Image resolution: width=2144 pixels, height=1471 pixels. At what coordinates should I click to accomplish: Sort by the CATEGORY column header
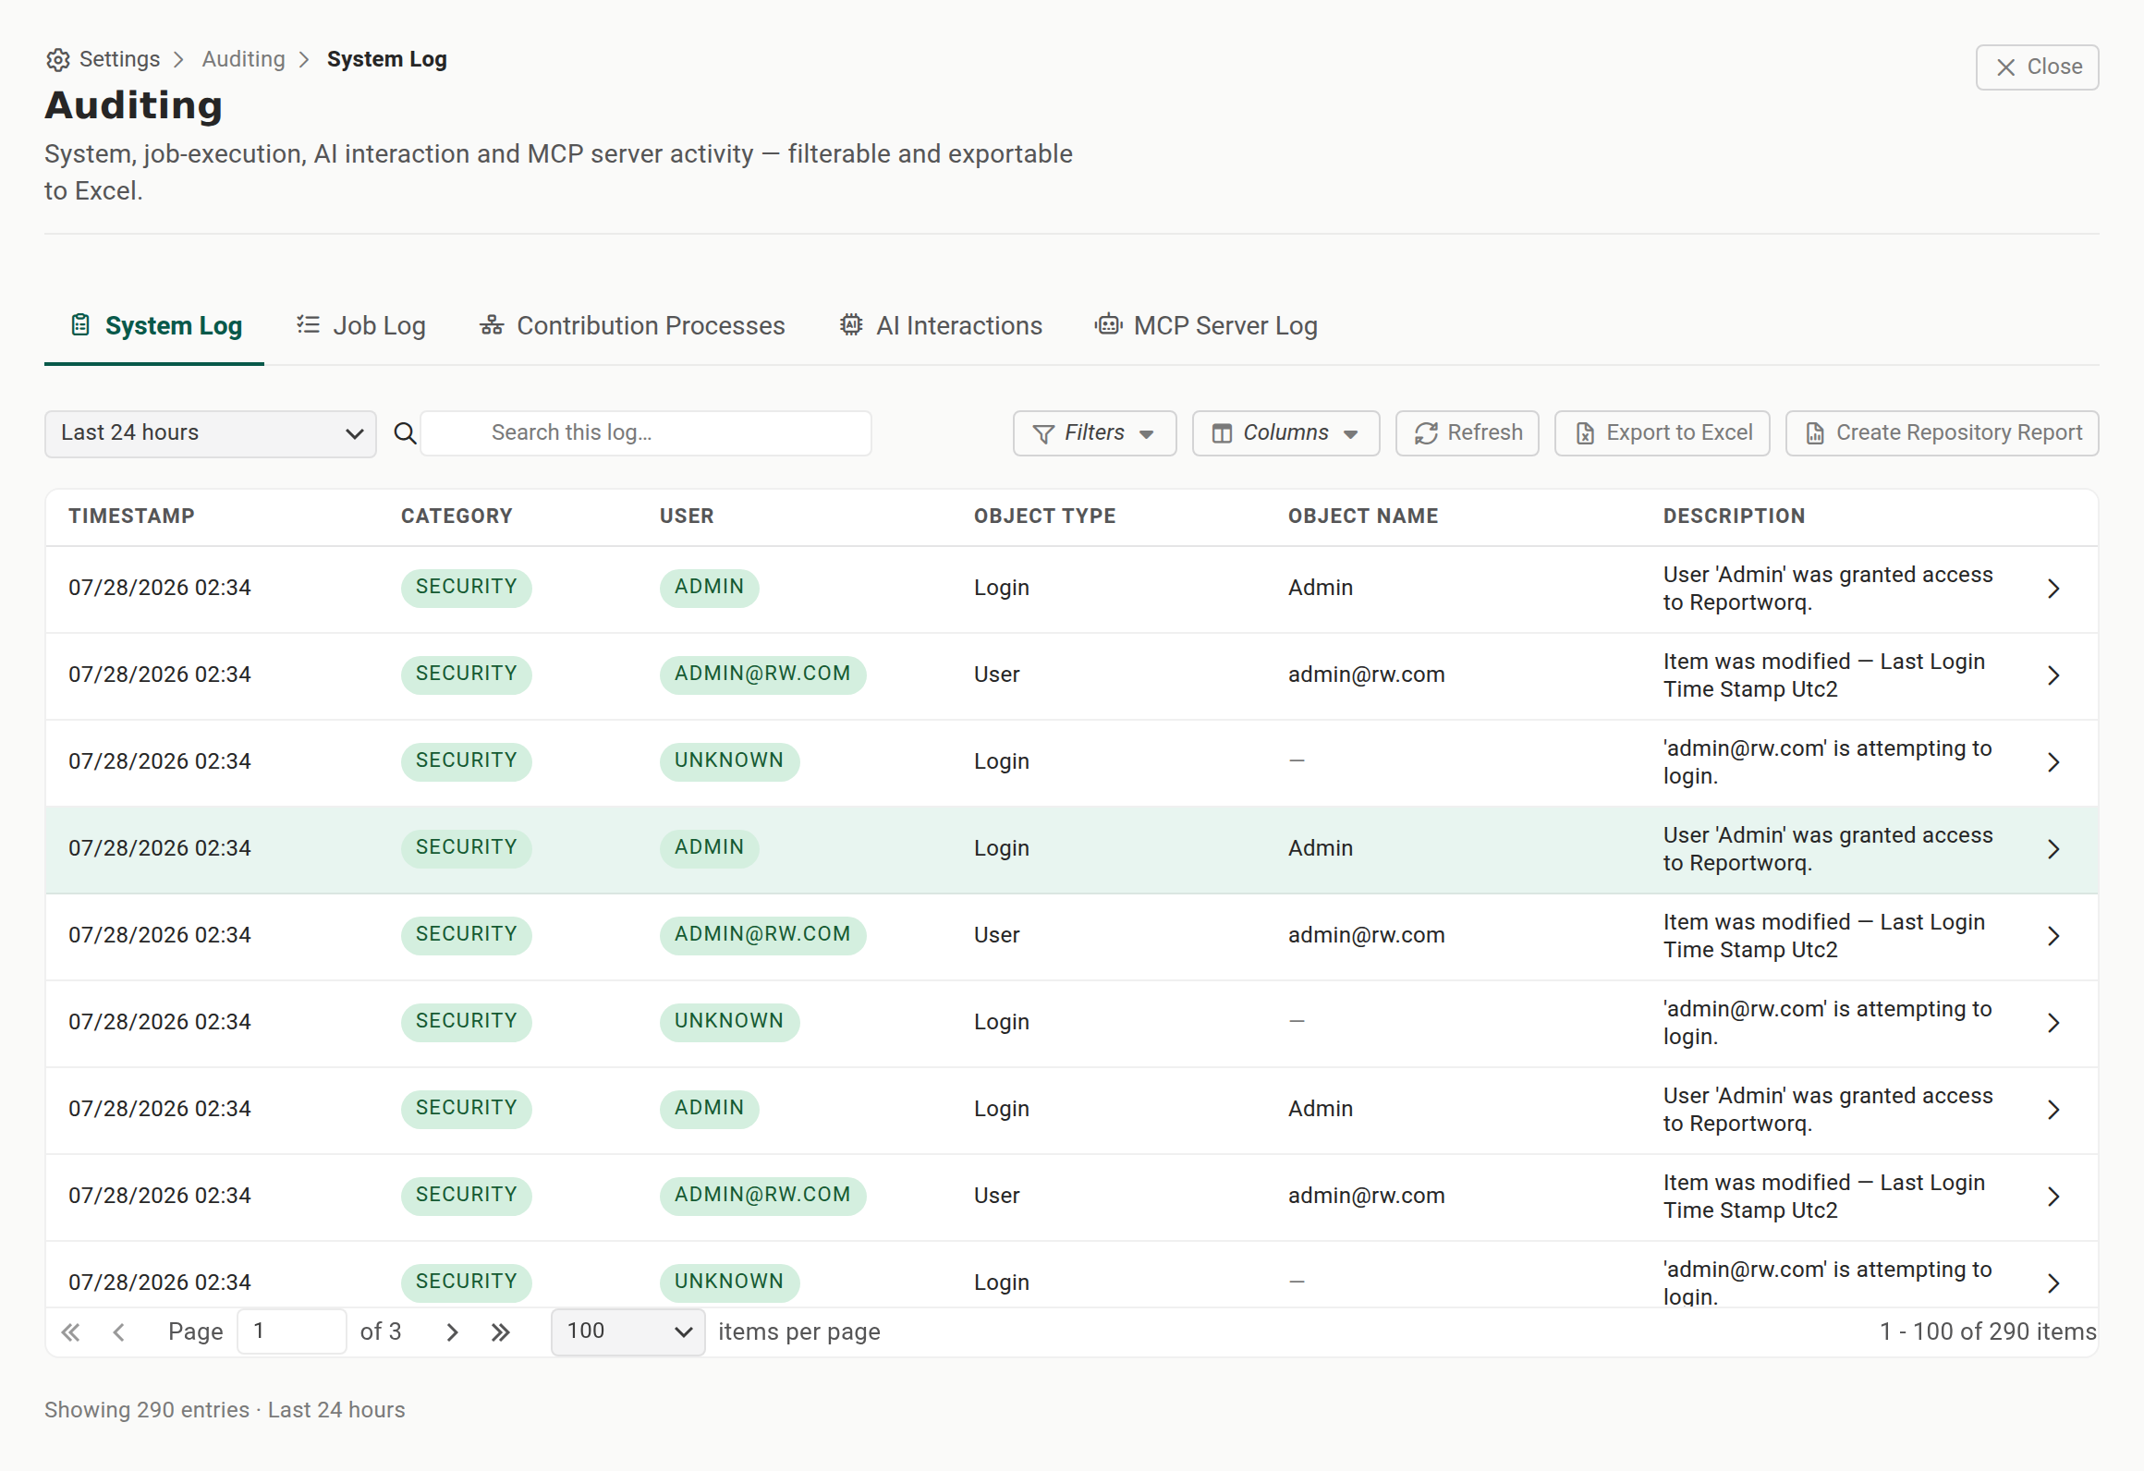pos(457,517)
